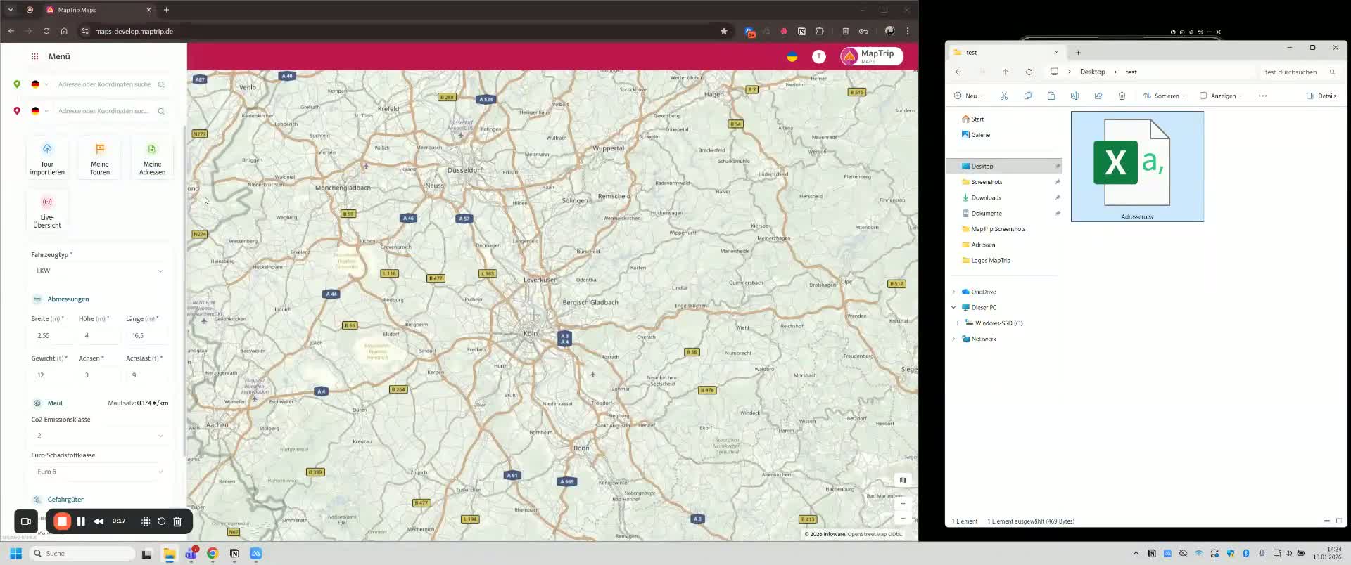
Task: Click Share in Explorer toolbar
Action: click(1098, 96)
